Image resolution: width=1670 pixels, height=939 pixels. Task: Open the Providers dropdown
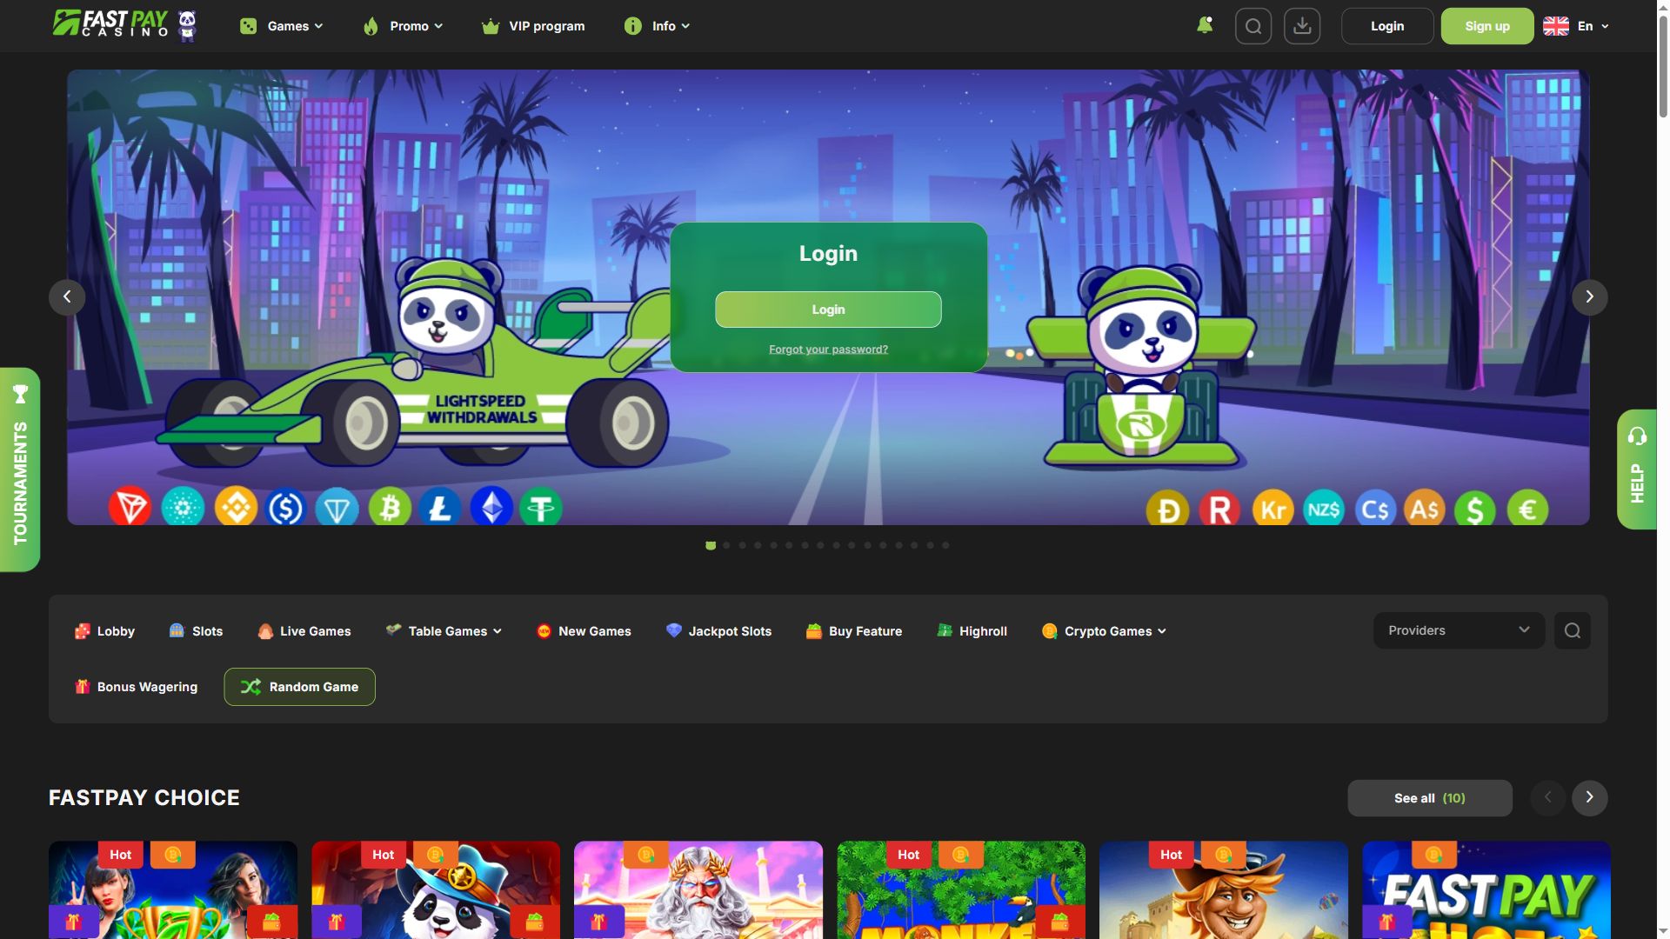1459,630
